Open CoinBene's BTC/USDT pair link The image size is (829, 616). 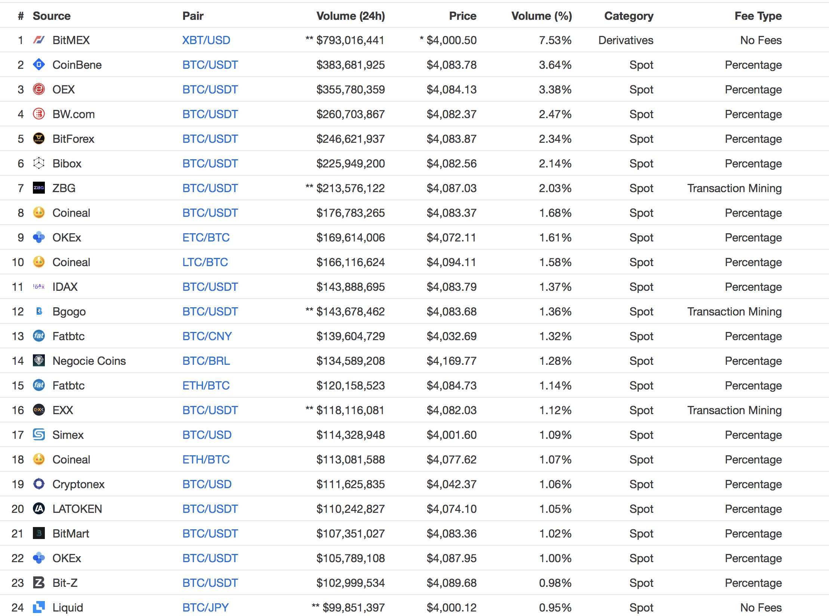[x=210, y=65]
